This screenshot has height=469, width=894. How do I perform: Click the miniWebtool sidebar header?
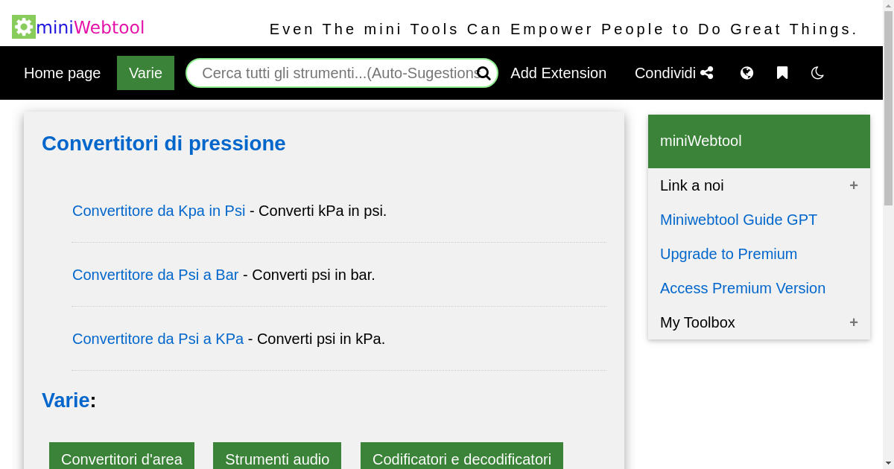point(759,141)
